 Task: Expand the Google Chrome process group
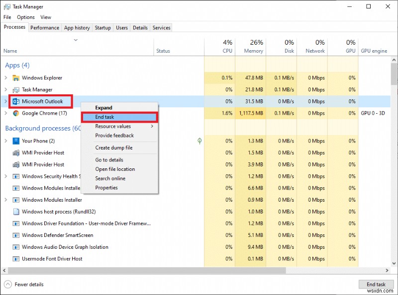click(6, 113)
